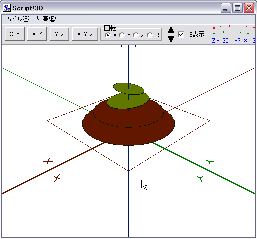This screenshot has width=257, height=239.
Task: Switch to X-Z plane view
Action: 37,34
